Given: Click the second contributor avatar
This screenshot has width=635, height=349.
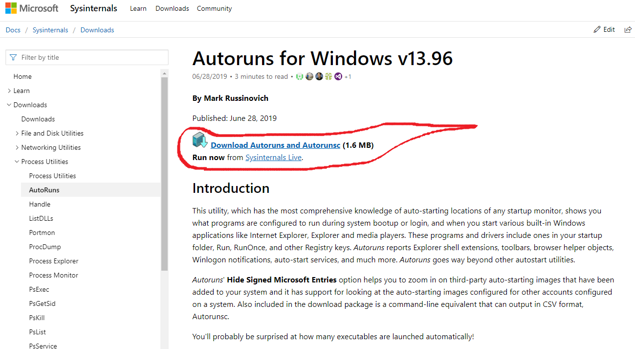Looking at the screenshot, I should click(x=309, y=76).
